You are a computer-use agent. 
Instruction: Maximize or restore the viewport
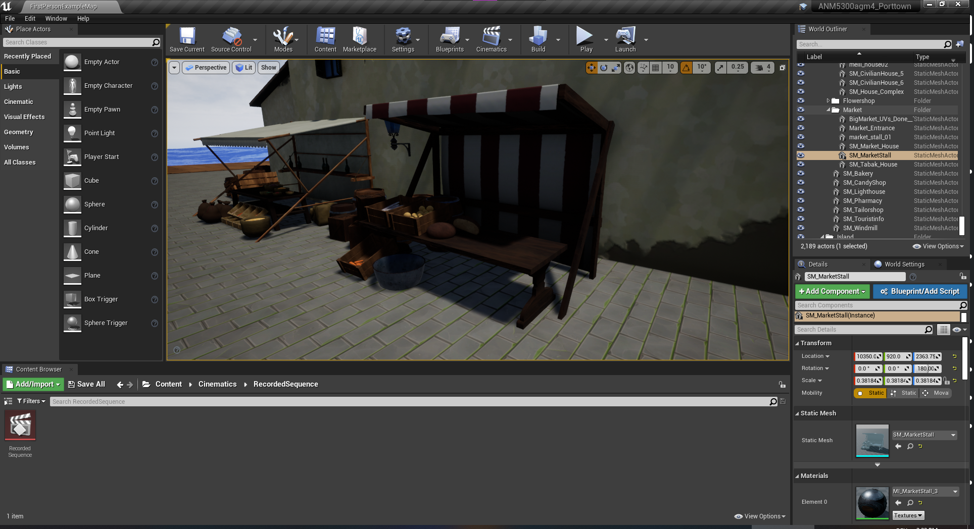tap(782, 68)
